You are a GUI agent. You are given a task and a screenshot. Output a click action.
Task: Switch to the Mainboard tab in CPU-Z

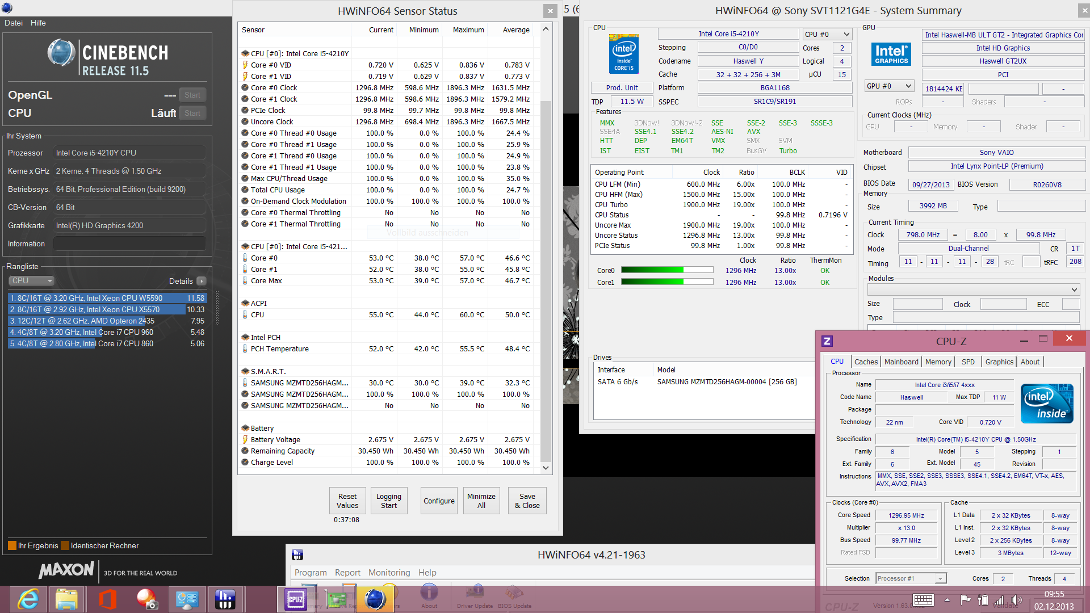[901, 362]
